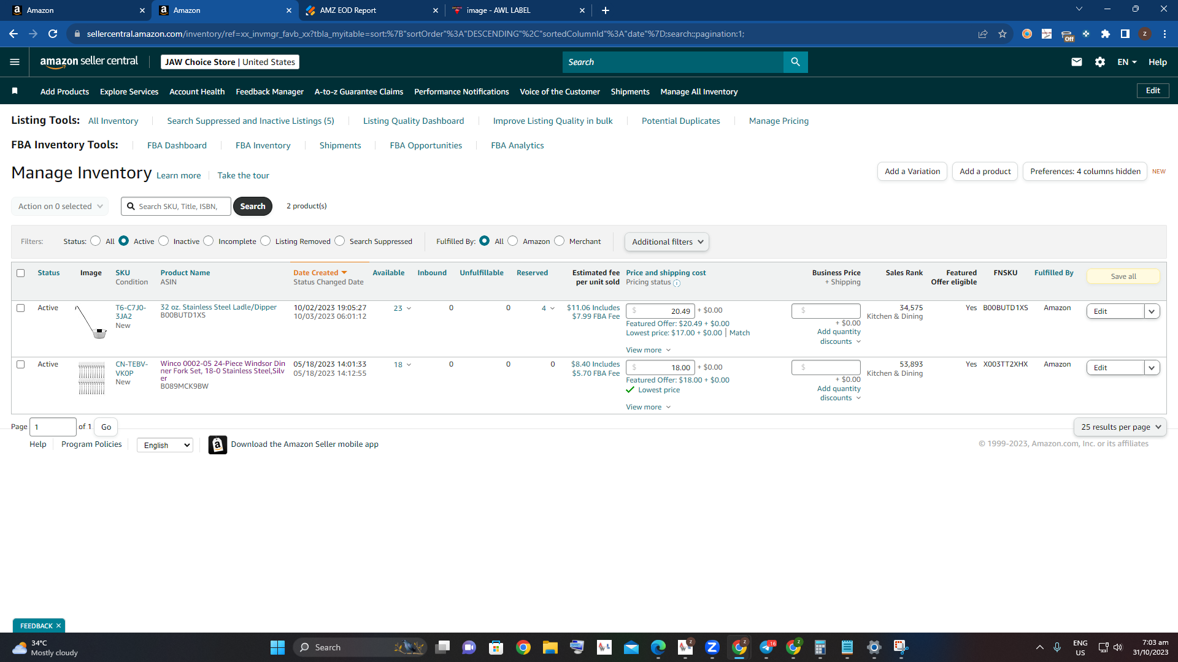The image size is (1178, 662).
Task: Select the Inactive status radio button
Action: tap(163, 241)
